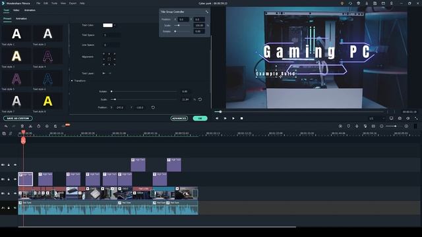The width and height of the screenshot is (422, 237).
Task: Click the Title Group Controller Scale slider
Action: (x=182, y=25)
